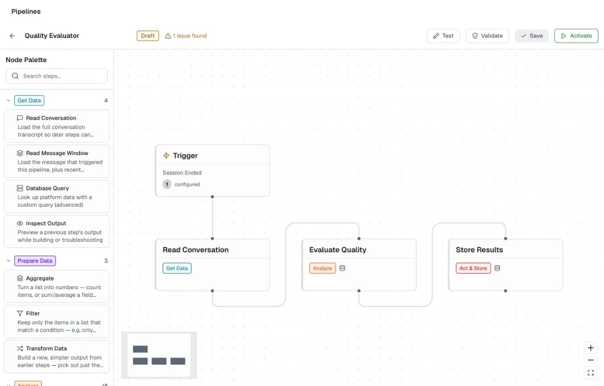Focus the Search steps input field
The width and height of the screenshot is (604, 386).
click(57, 76)
